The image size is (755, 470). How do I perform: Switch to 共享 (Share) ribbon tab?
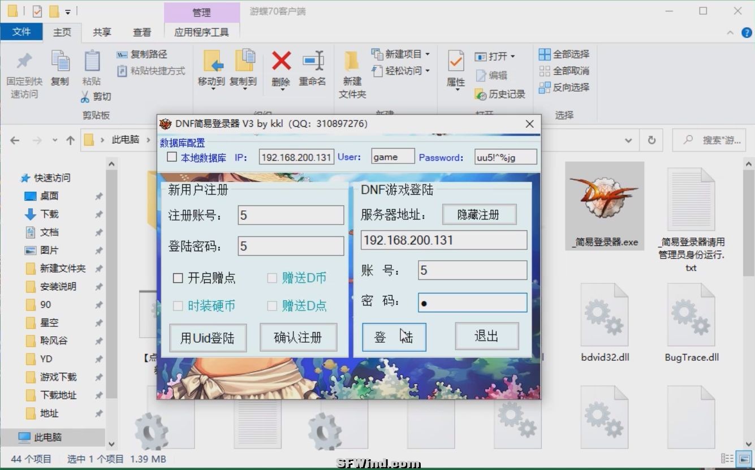point(102,32)
